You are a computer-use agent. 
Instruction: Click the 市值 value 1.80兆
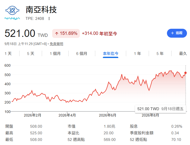[x=109, y=126]
